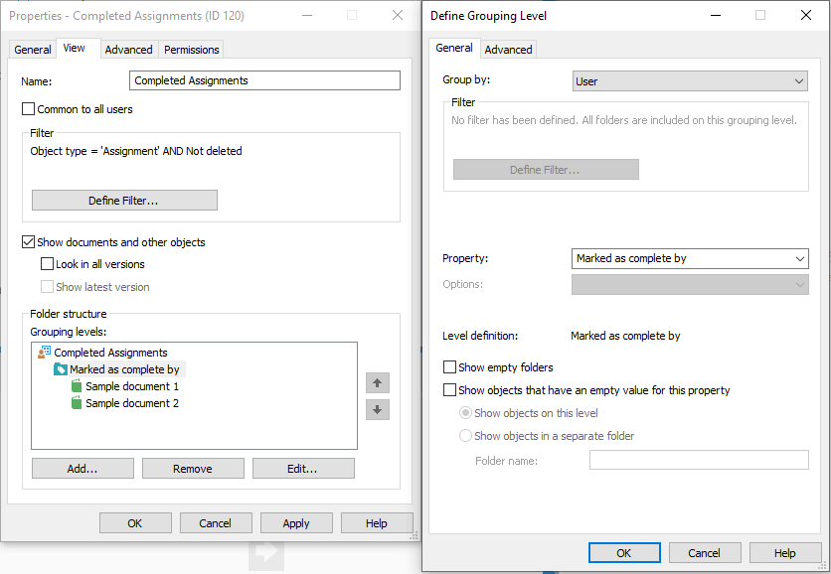
Task: Click the Sample document 2 green icon
Action: [77, 403]
